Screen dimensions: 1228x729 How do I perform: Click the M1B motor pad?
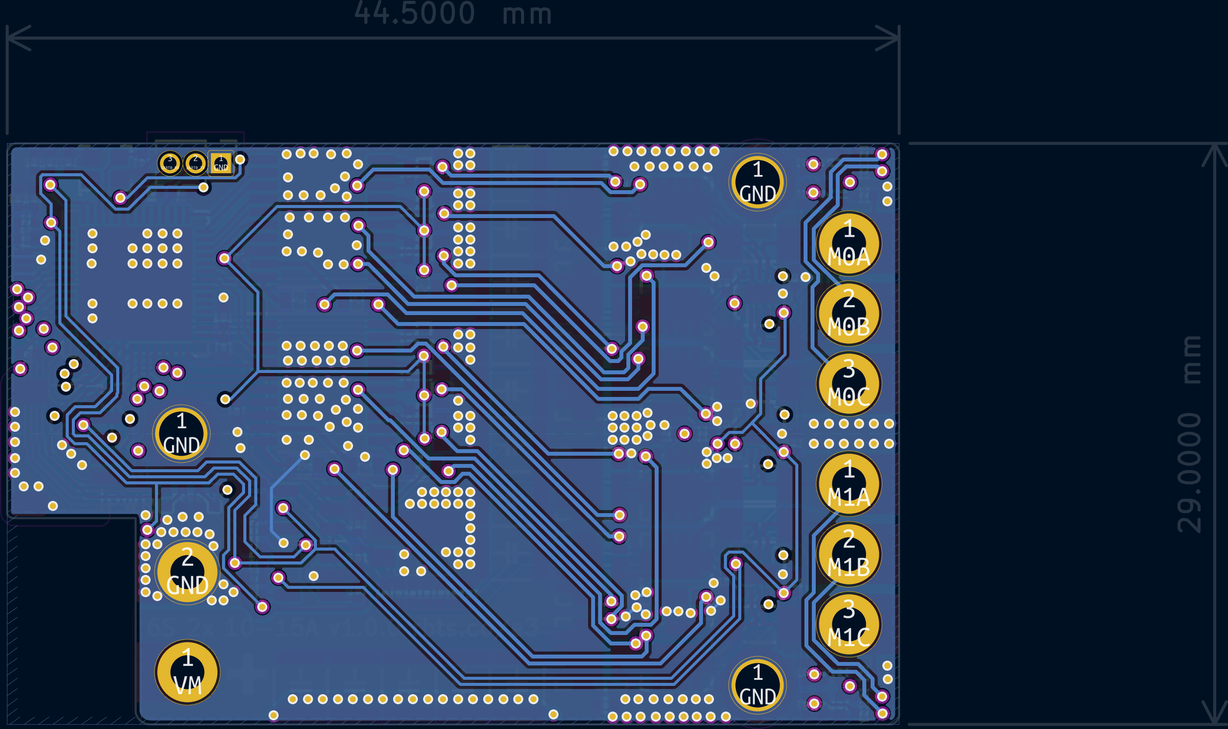pos(848,554)
